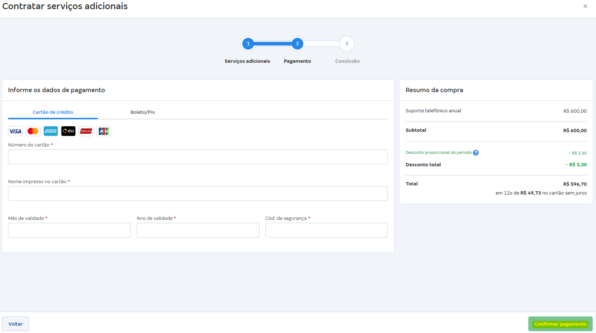Focus the Nome impresso no cartão field
The height and width of the screenshot is (333, 596).
(x=198, y=193)
